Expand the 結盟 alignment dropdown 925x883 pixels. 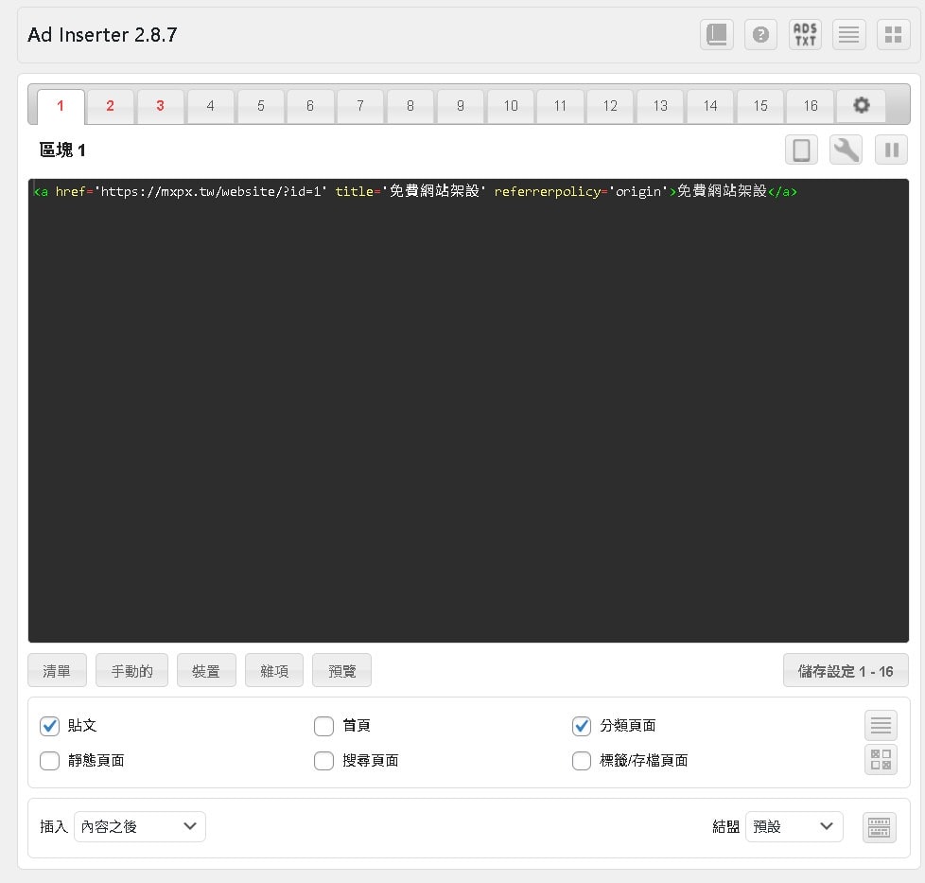[x=794, y=826]
